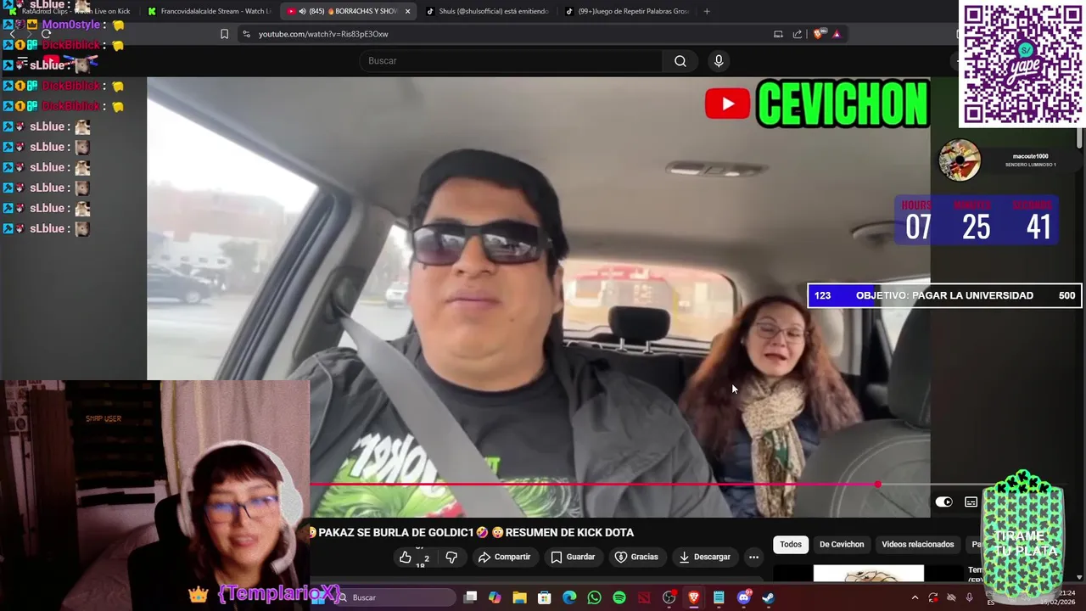Open OBS Studio from the taskbar
1086x611 pixels.
pos(669,597)
